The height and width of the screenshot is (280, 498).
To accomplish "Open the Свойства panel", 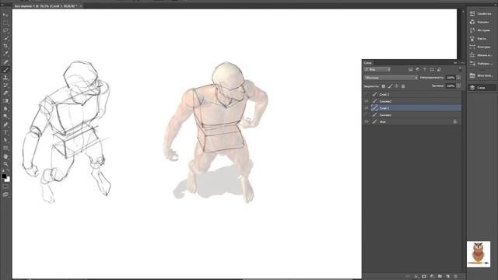I will click(x=481, y=14).
